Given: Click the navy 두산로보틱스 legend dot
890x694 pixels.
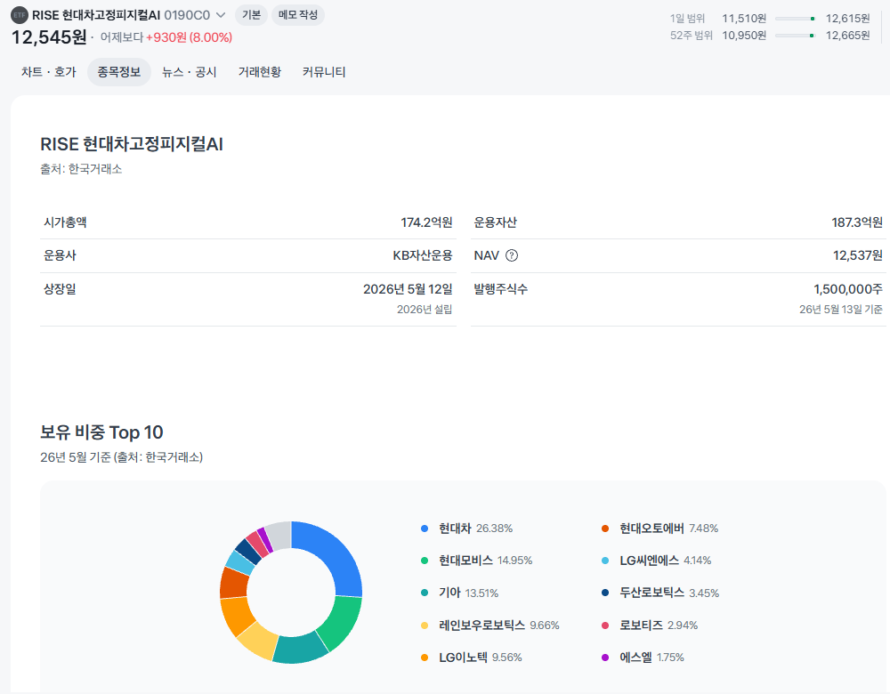Looking at the screenshot, I should click(x=605, y=593).
